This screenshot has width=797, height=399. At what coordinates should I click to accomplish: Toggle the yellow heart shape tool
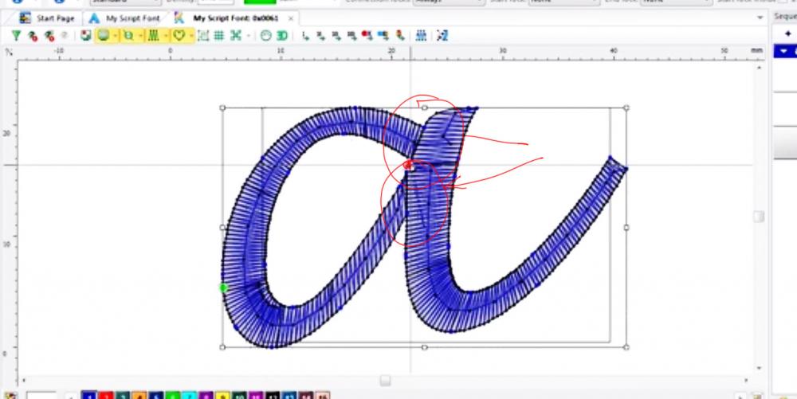179,35
